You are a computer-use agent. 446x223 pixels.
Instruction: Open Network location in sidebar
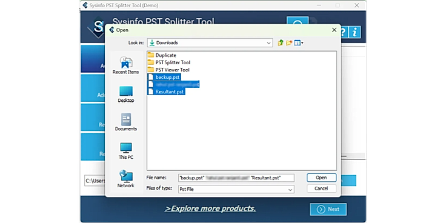(x=125, y=179)
